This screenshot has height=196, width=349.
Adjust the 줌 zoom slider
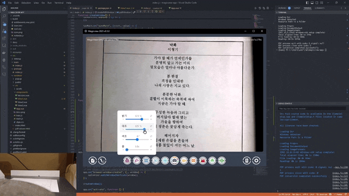pos(137,150)
